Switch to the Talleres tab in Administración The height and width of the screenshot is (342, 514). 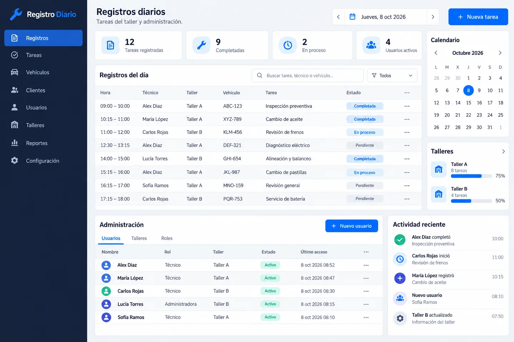pos(139,238)
